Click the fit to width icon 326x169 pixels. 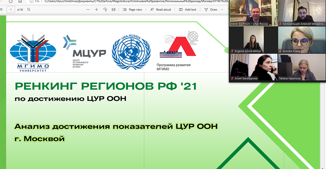pos(113,9)
